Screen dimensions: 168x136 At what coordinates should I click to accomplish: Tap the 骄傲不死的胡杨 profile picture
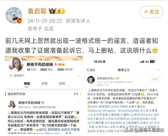tap(16, 64)
